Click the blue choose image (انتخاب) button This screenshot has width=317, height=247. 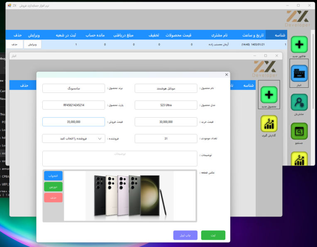pyautogui.click(x=53, y=175)
